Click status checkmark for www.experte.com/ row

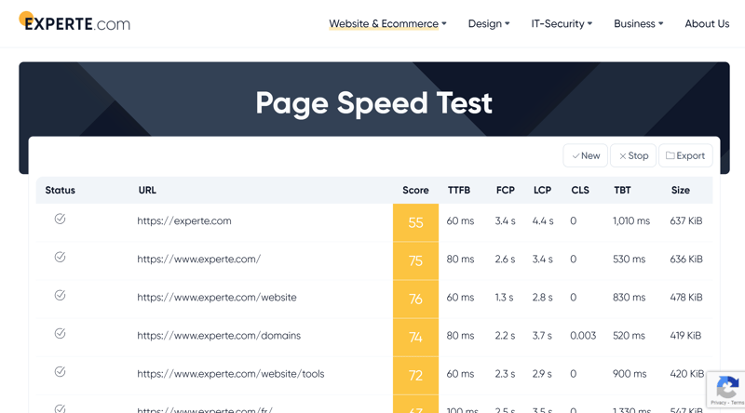click(x=60, y=258)
